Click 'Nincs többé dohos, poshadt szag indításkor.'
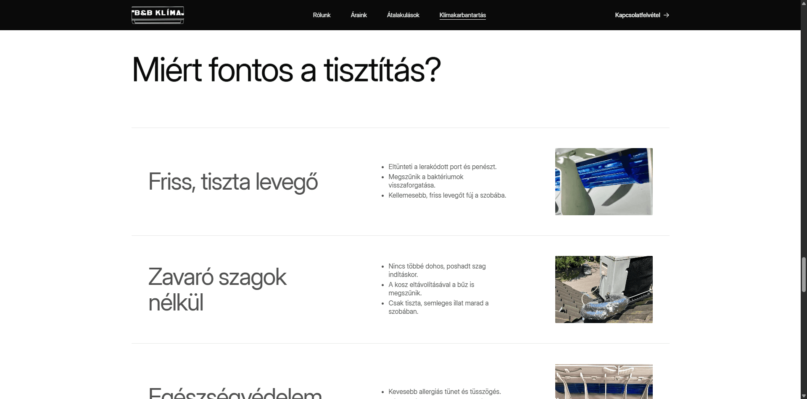807x399 pixels. pos(437,270)
